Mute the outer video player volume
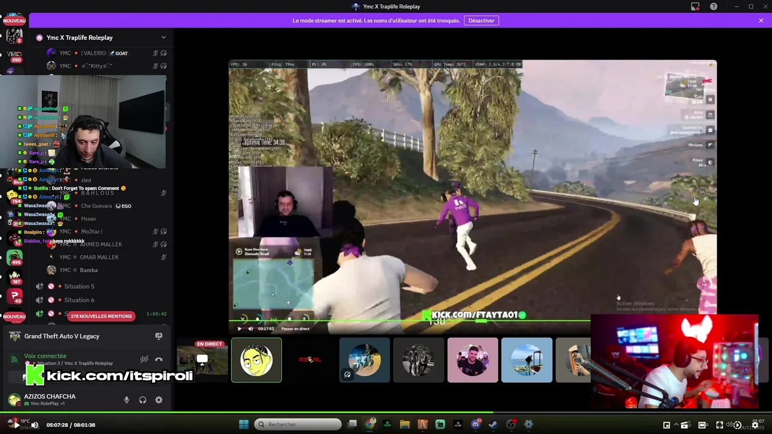This screenshot has height=434, width=772. pyautogui.click(x=35, y=424)
